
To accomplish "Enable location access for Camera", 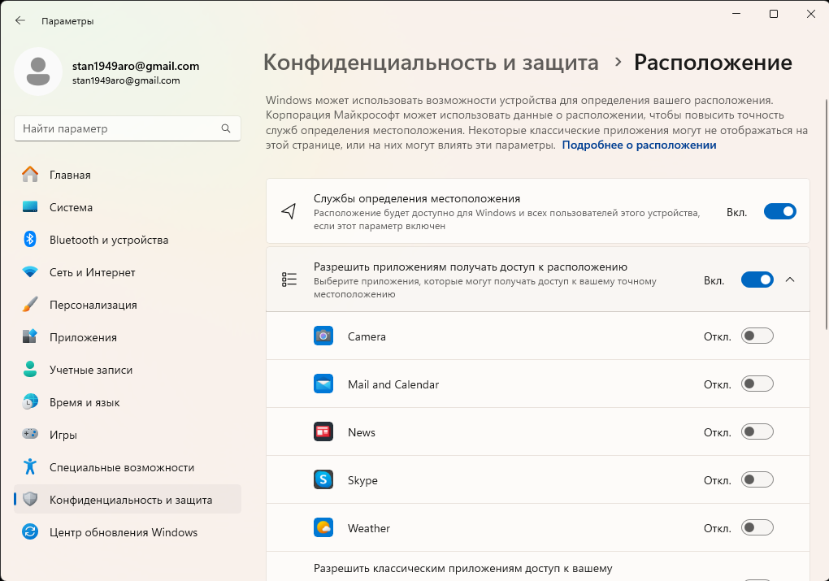I will pyautogui.click(x=757, y=336).
